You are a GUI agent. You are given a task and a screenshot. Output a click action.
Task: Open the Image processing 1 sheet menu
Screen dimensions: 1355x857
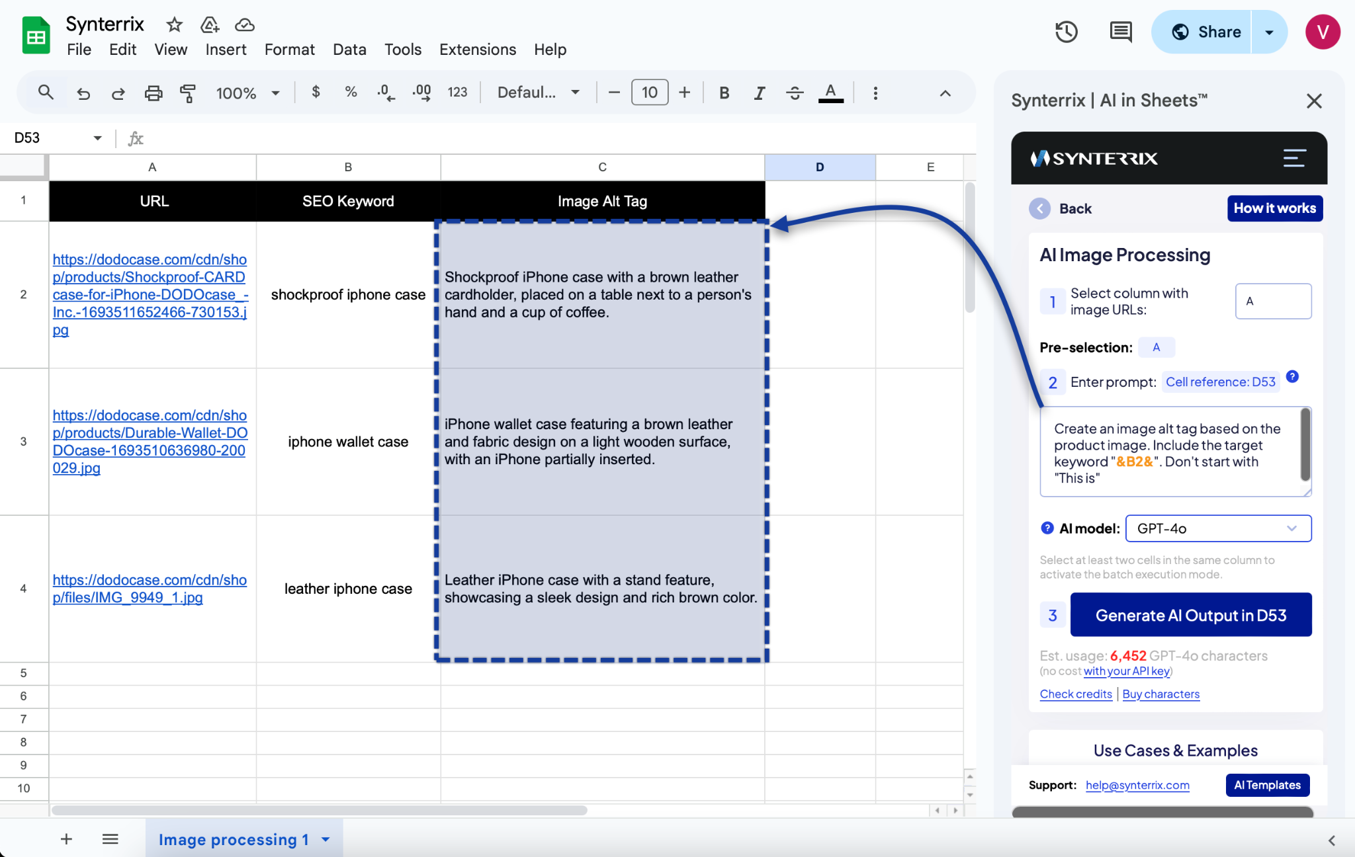tap(326, 840)
